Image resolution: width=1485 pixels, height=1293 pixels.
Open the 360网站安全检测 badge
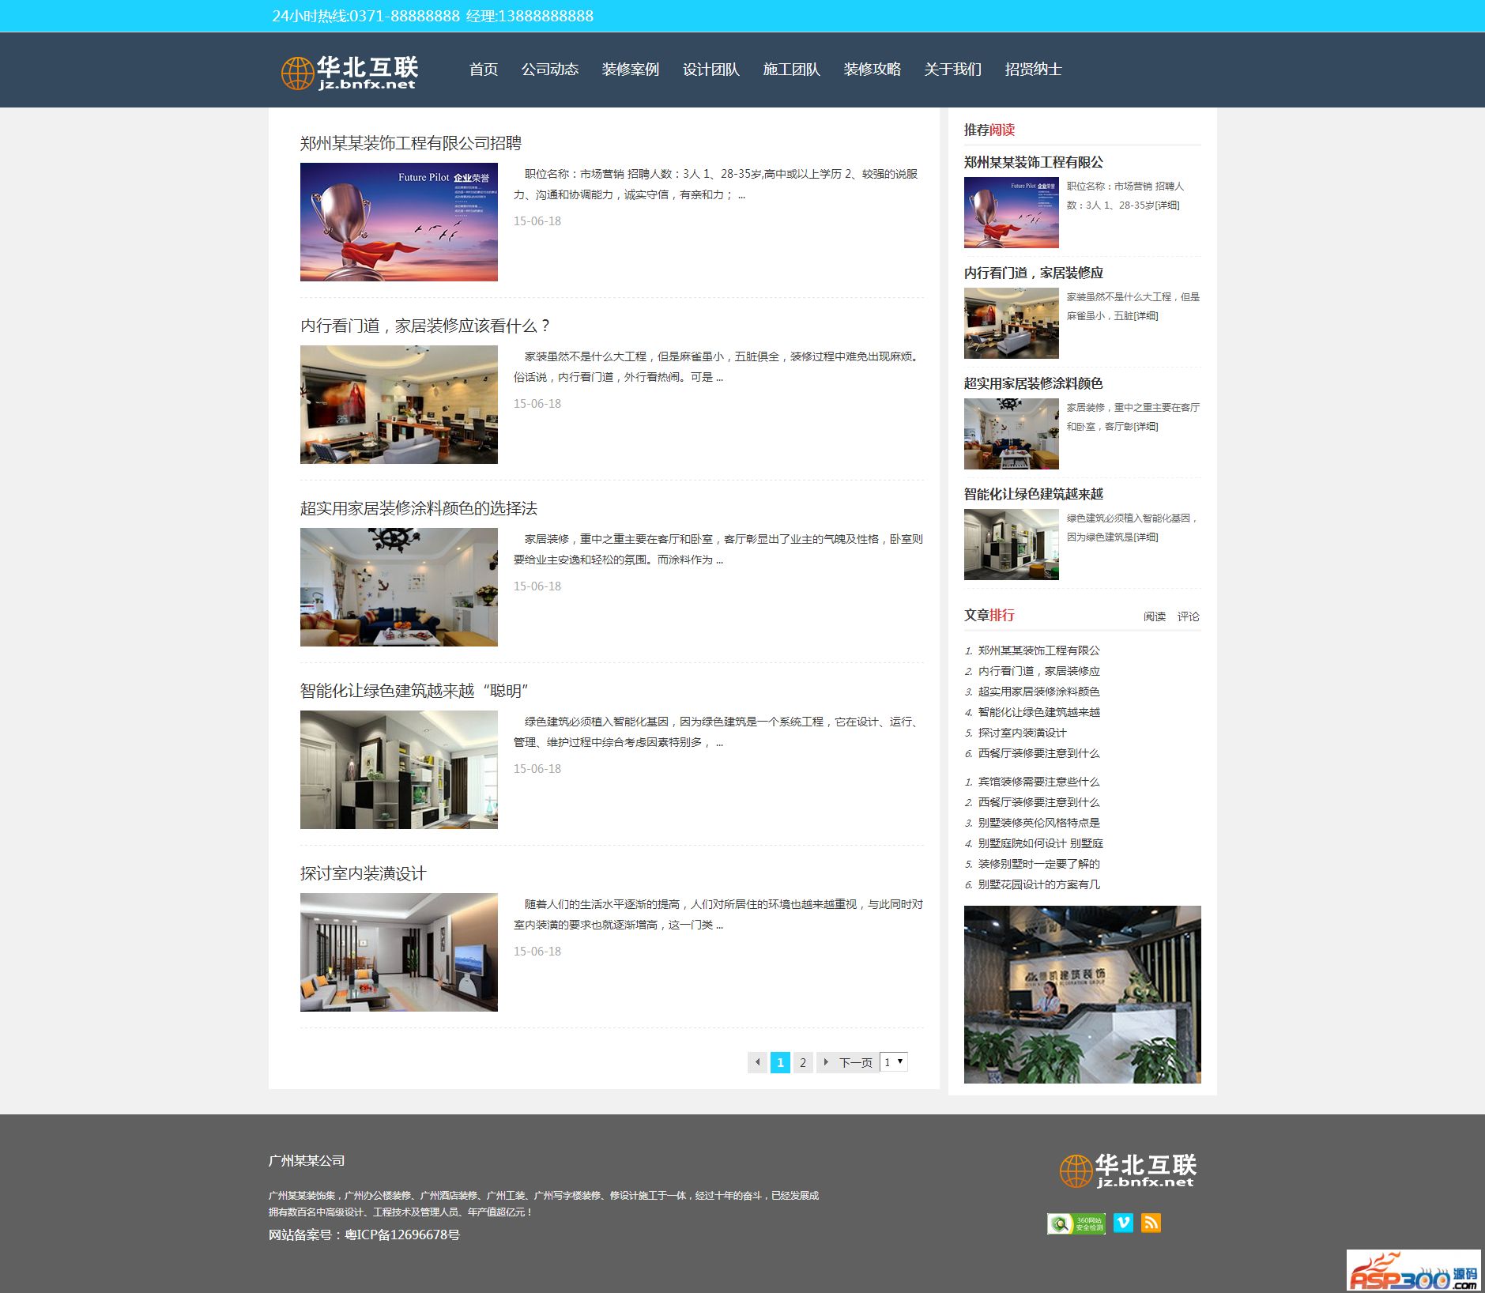[x=1076, y=1223]
